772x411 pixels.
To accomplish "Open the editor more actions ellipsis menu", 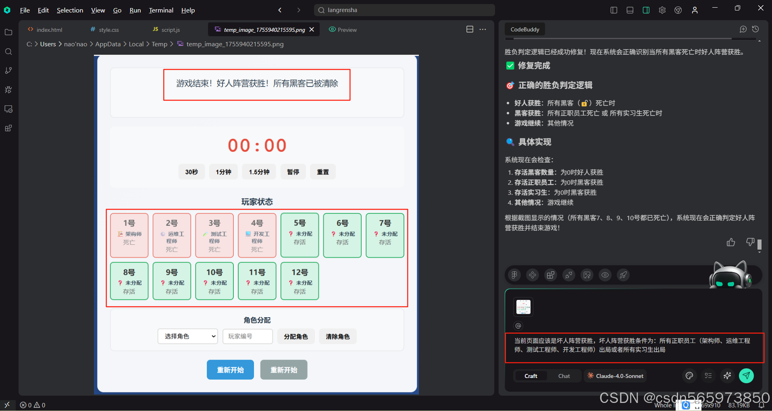I will 483,29.
